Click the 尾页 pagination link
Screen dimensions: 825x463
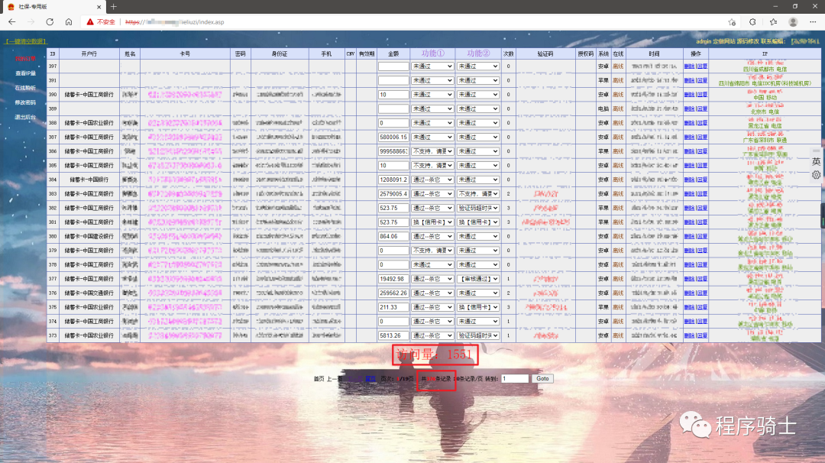(370, 379)
